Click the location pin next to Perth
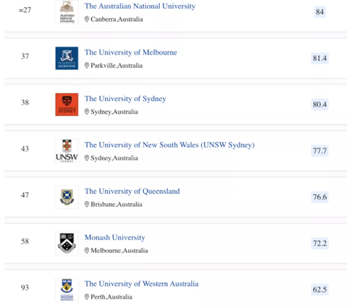 86,297
